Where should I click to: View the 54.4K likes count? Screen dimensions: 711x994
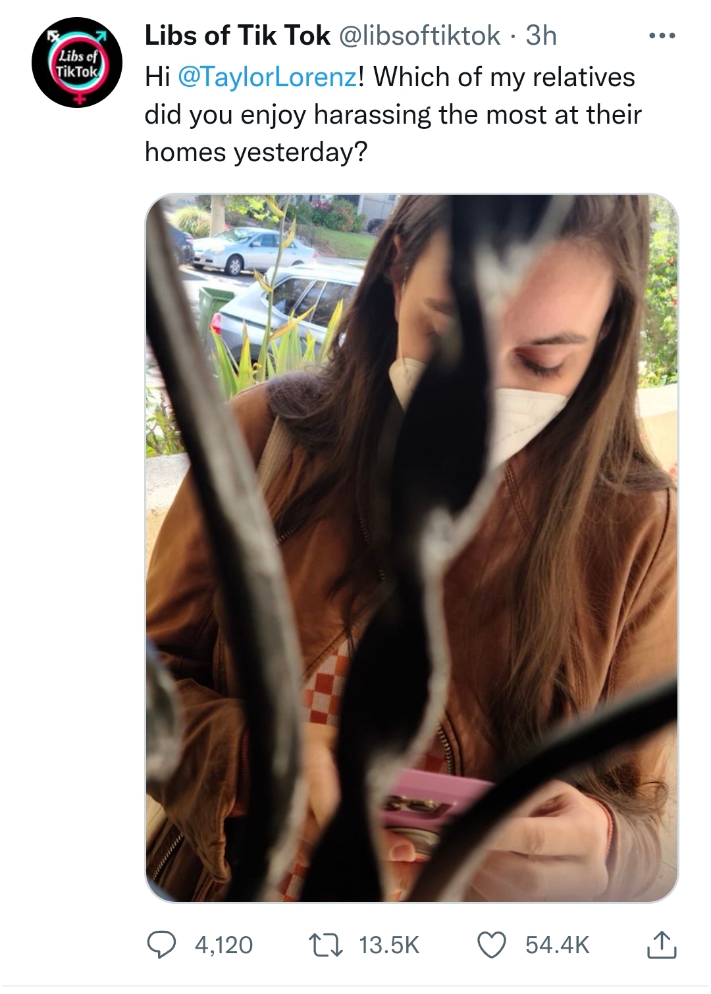point(557,945)
